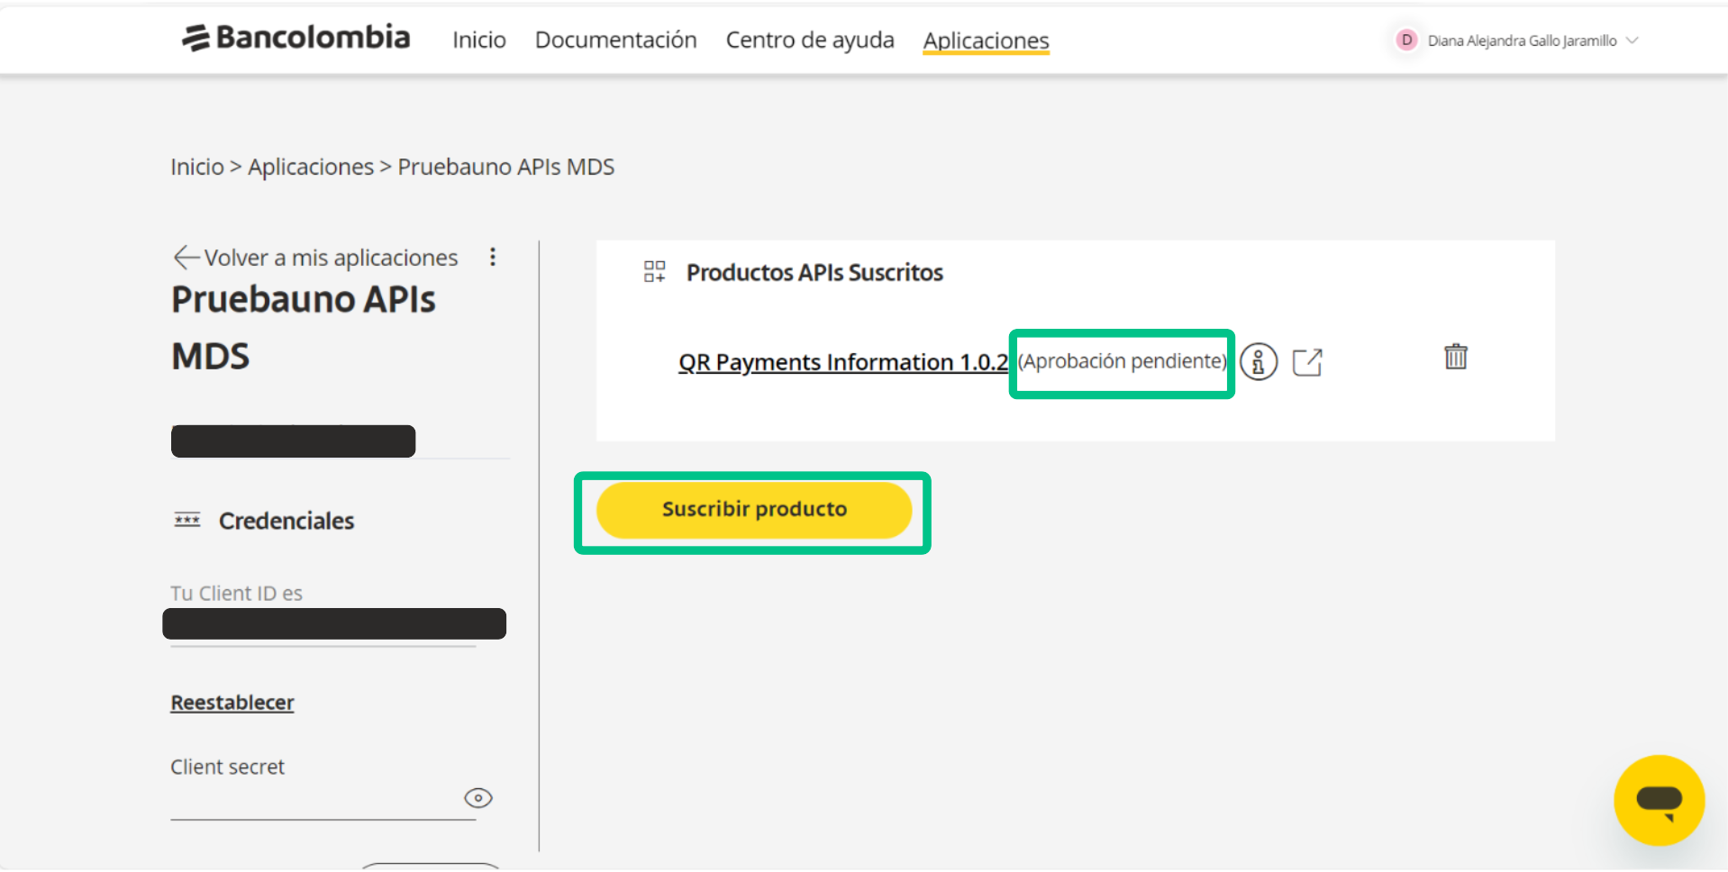Click Reestablecer to reset Client ID

point(232,703)
